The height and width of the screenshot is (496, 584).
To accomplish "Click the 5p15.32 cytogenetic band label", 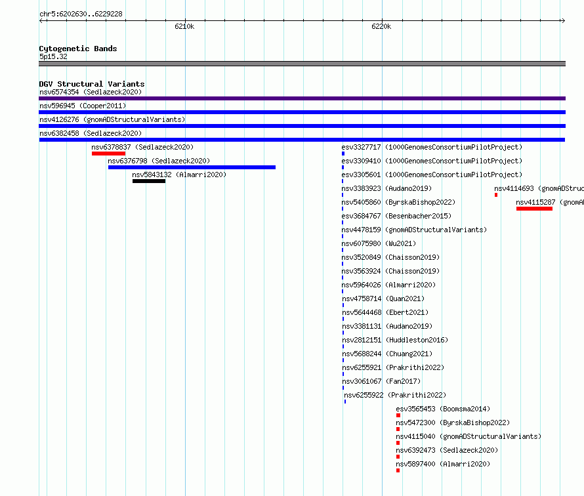I will tap(53, 56).
